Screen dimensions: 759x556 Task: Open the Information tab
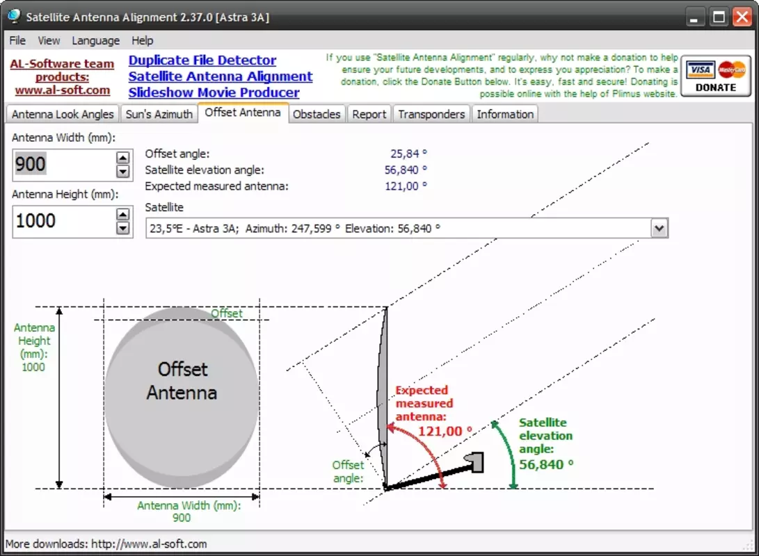(x=505, y=114)
